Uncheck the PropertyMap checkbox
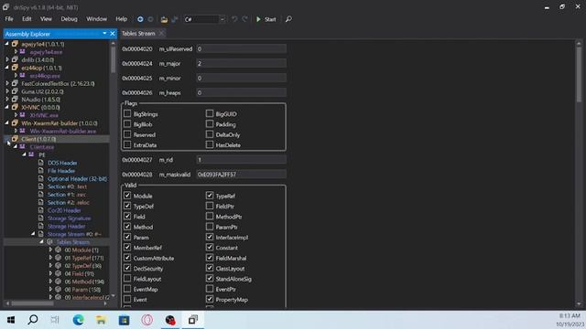Screen dimensions: 586x329 coord(210,299)
